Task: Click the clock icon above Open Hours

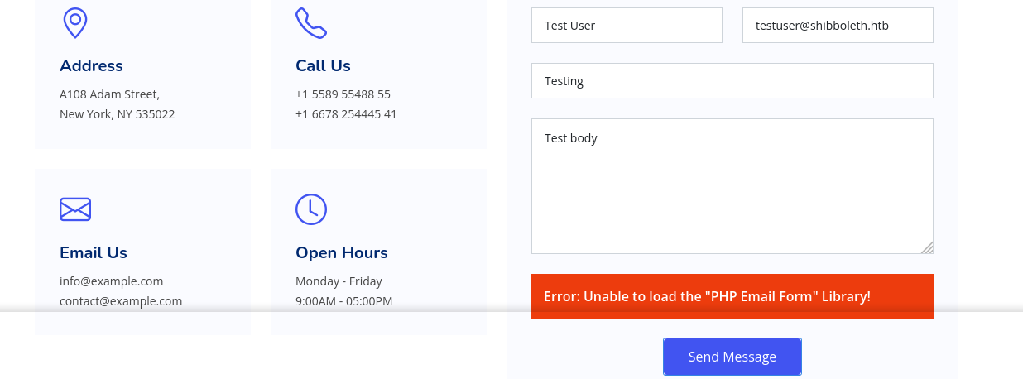Action: coord(311,209)
